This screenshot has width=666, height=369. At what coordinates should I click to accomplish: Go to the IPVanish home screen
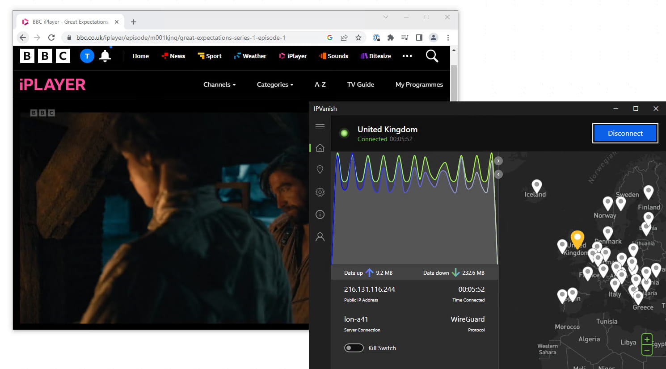tap(320, 147)
